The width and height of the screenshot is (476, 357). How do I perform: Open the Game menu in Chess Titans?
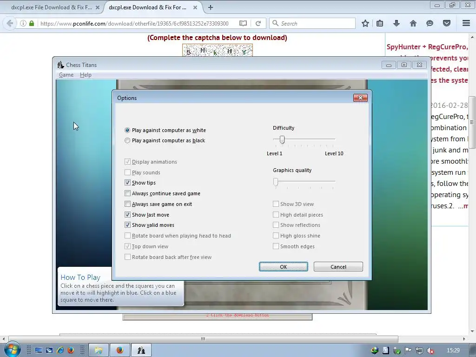(x=66, y=75)
